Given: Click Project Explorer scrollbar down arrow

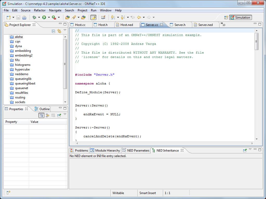Looking at the screenshot, I should click(65, 102).
